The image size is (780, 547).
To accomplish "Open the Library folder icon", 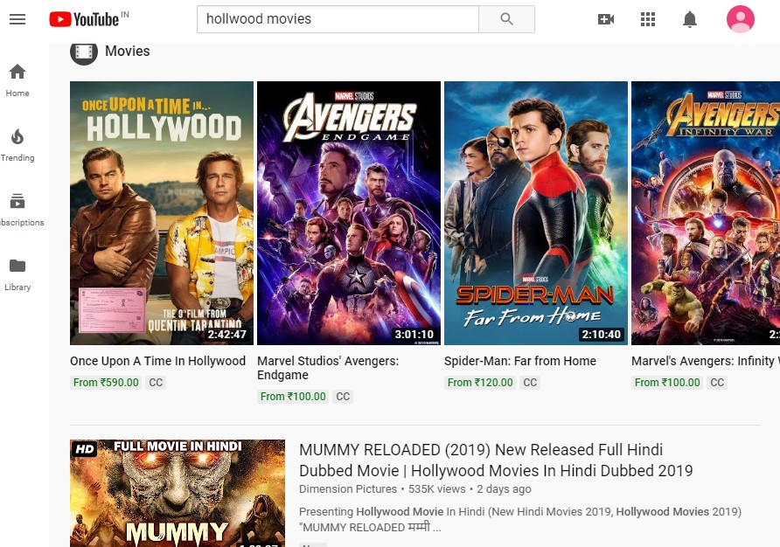I will click(17, 266).
